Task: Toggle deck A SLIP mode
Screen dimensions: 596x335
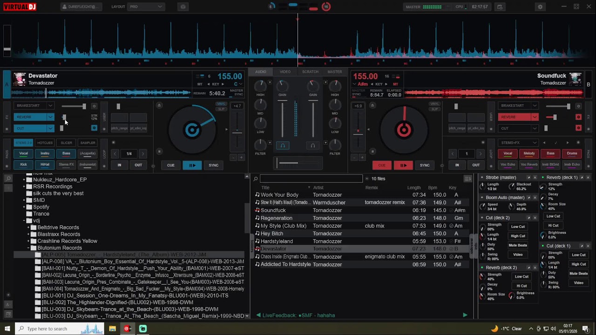Action: click(x=221, y=109)
